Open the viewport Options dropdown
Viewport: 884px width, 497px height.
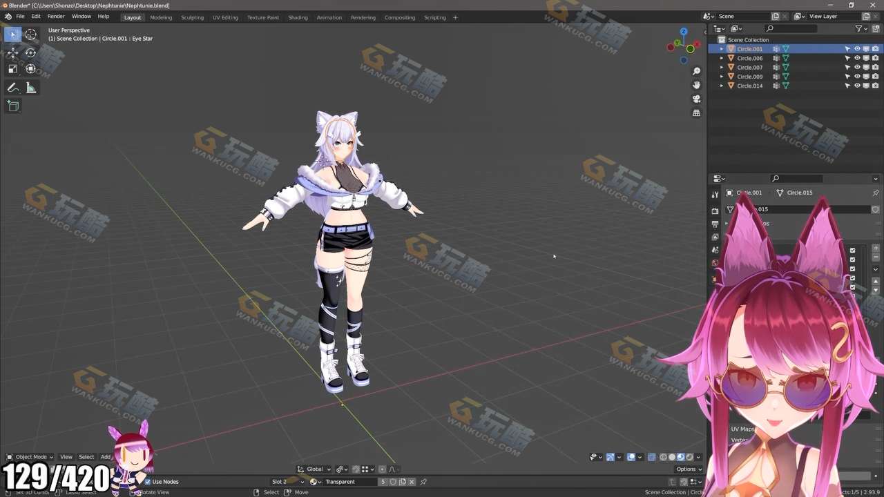tap(689, 469)
